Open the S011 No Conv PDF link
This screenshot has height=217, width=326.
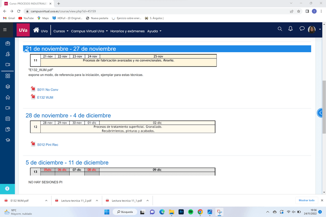coord(47,89)
